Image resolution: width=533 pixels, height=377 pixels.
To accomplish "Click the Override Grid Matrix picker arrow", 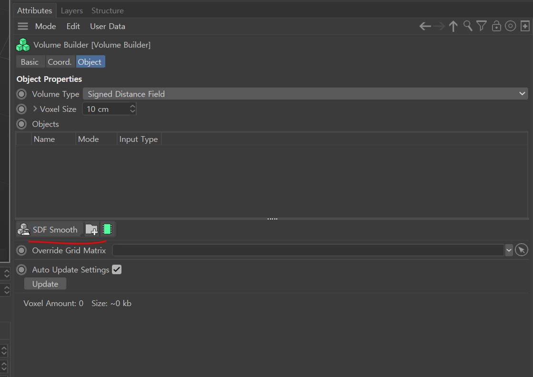I will click(522, 250).
